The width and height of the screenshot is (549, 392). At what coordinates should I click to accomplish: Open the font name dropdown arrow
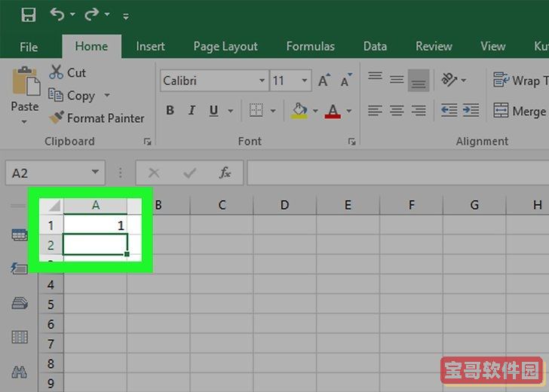click(x=262, y=81)
